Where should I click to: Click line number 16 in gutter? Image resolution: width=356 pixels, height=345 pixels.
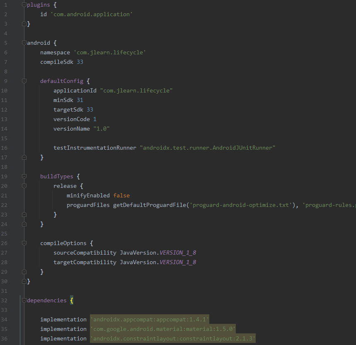tap(4, 148)
